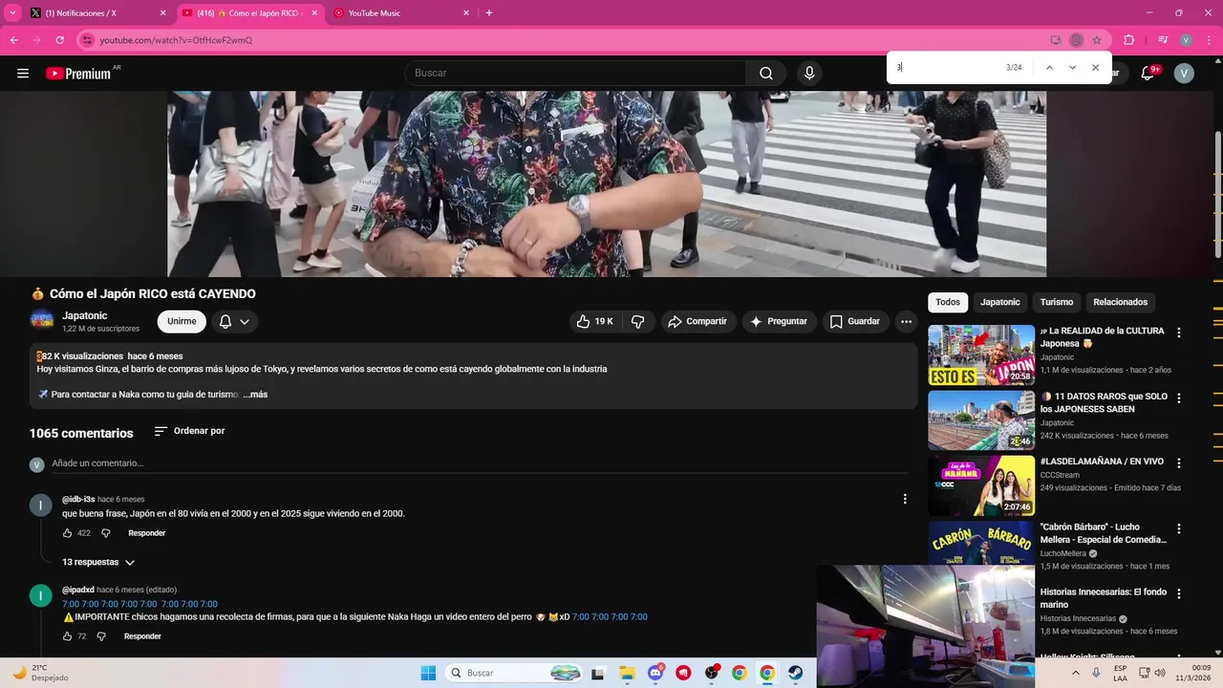Viewport: 1223px width, 688px height.
Task: Start voice search with microphone icon
Action: point(809,74)
